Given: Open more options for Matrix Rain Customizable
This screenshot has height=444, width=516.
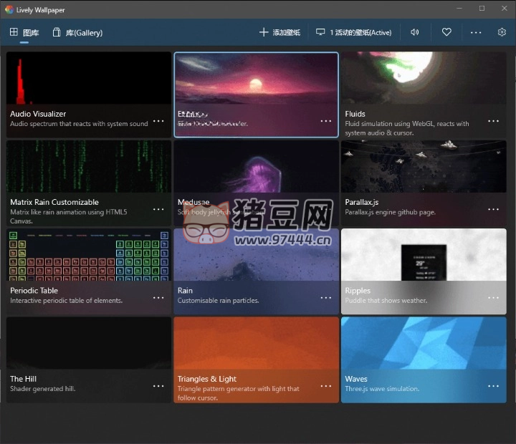Looking at the screenshot, I should coord(158,209).
